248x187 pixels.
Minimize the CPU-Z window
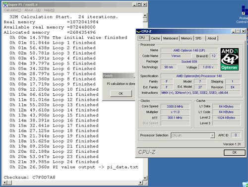(234, 31)
